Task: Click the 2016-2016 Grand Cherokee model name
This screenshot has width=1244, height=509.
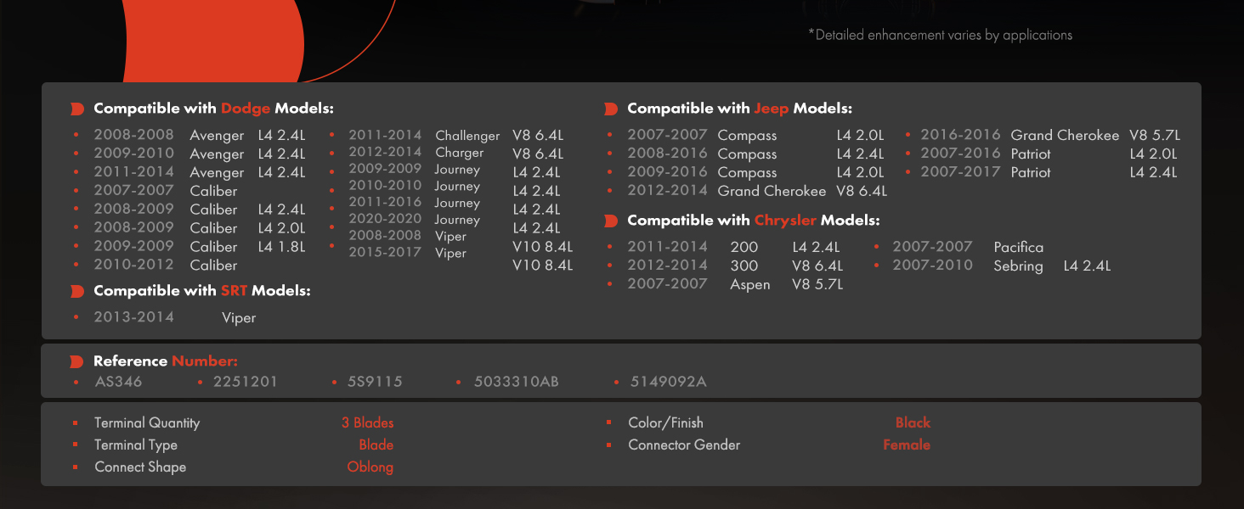Action: (1065, 135)
